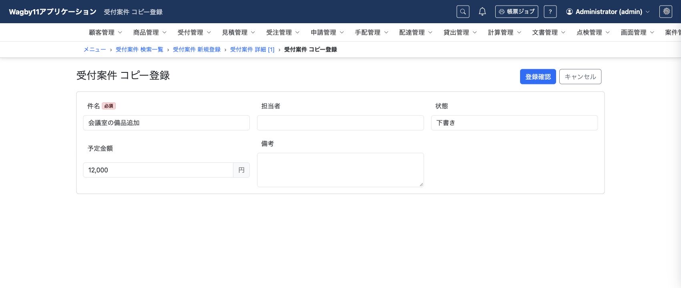Viewport: 681px width, 288px height.
Task: Click the Wagby11アプリケーション app title
Action: [x=53, y=12]
